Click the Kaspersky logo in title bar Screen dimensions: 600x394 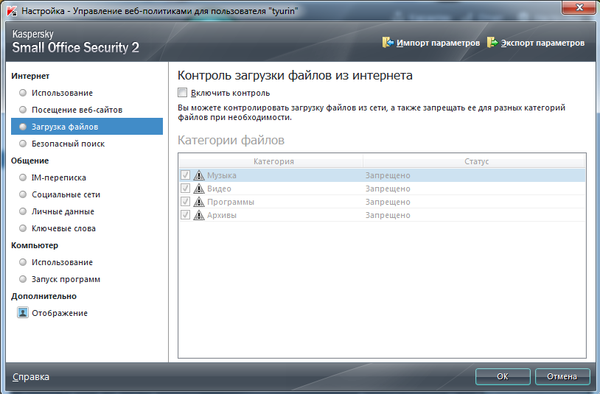click(12, 11)
